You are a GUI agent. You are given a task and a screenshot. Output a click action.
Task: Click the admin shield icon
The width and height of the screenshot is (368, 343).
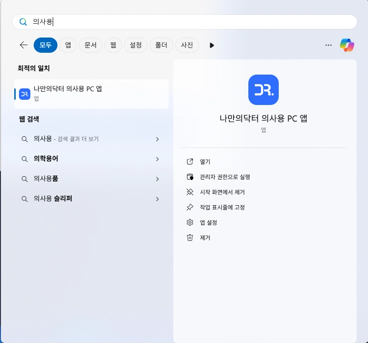pos(190,177)
